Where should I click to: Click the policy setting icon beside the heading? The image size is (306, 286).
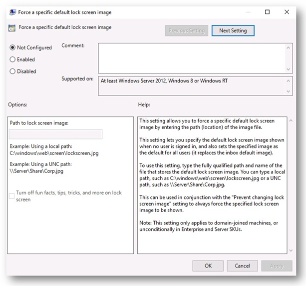(11, 27)
